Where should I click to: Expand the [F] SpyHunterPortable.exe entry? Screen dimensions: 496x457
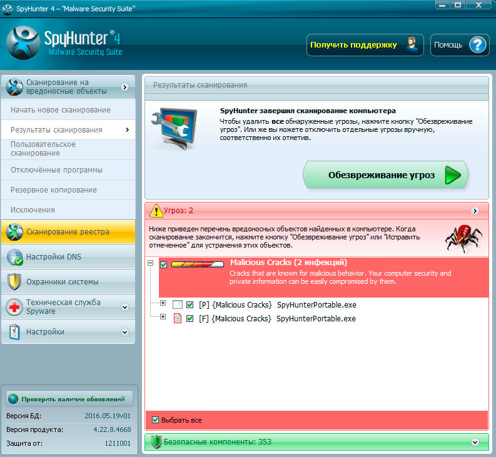tap(163, 318)
